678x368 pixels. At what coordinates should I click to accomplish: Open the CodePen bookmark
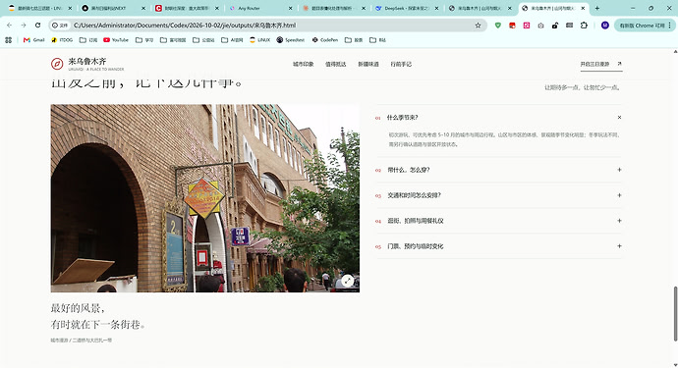coord(324,39)
